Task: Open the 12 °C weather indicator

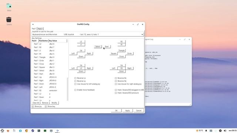Action: pos(199,130)
